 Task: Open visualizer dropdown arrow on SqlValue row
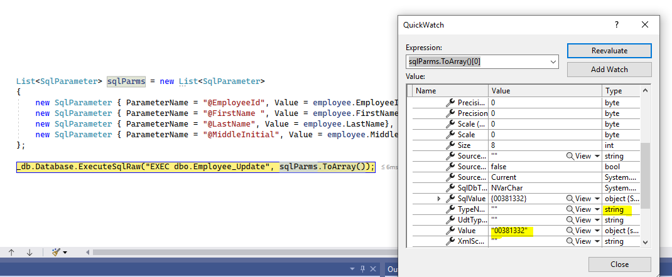[597, 199]
